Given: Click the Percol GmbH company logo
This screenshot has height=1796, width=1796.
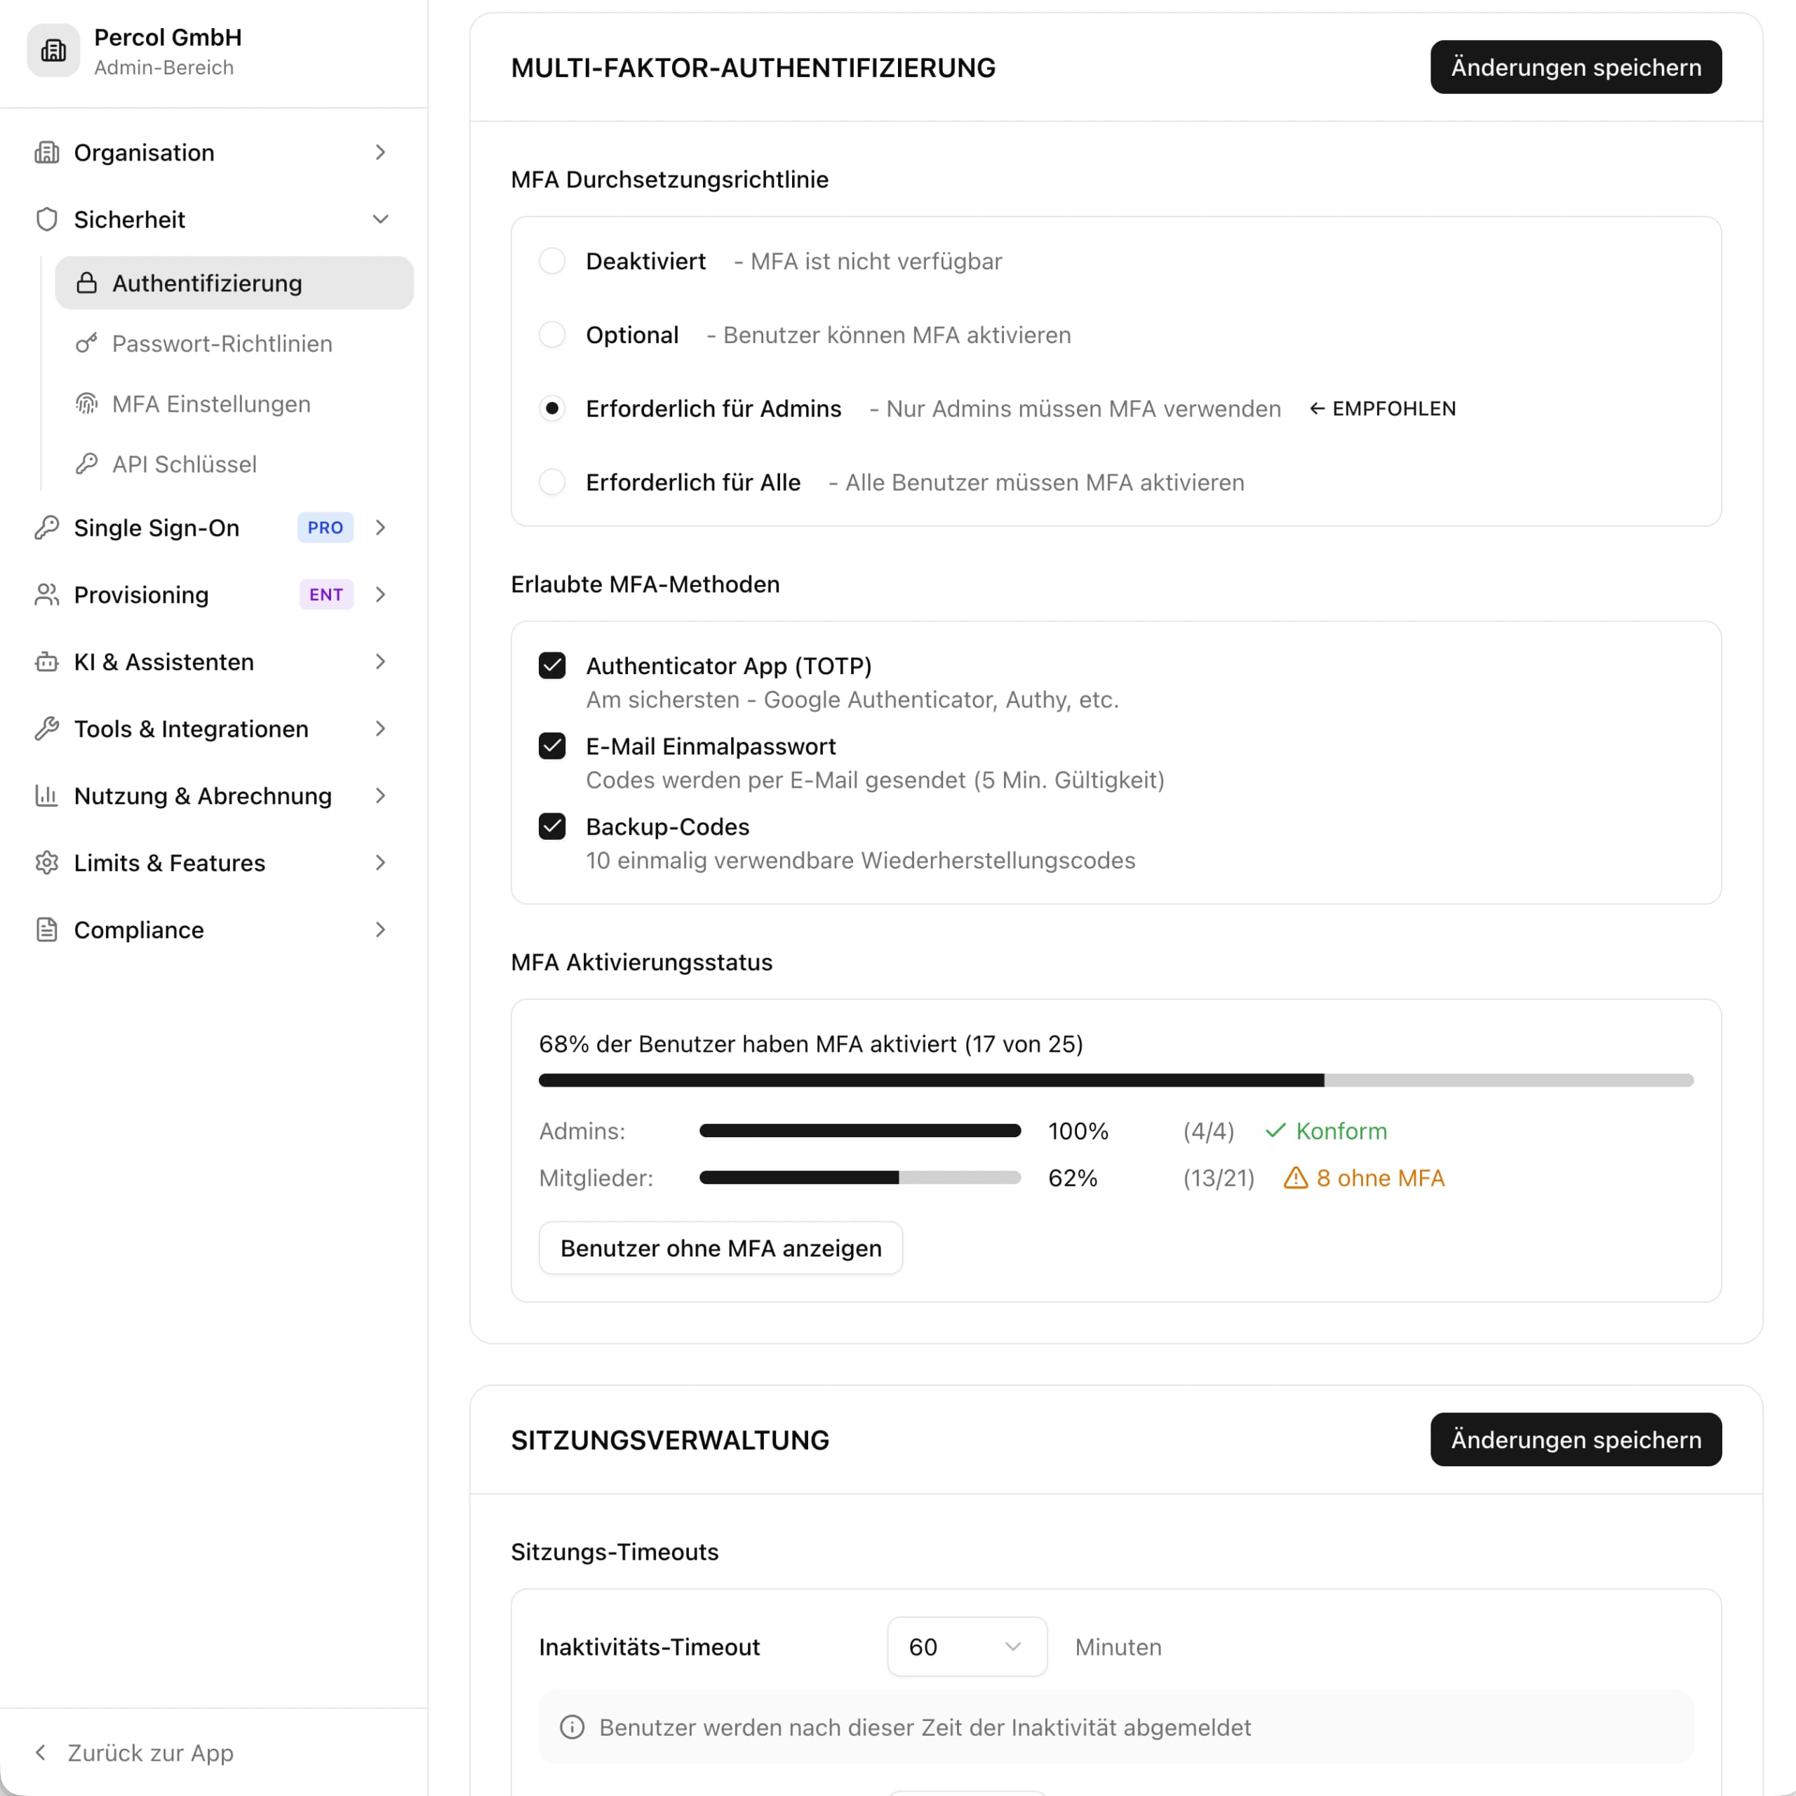Looking at the screenshot, I should click(x=53, y=51).
